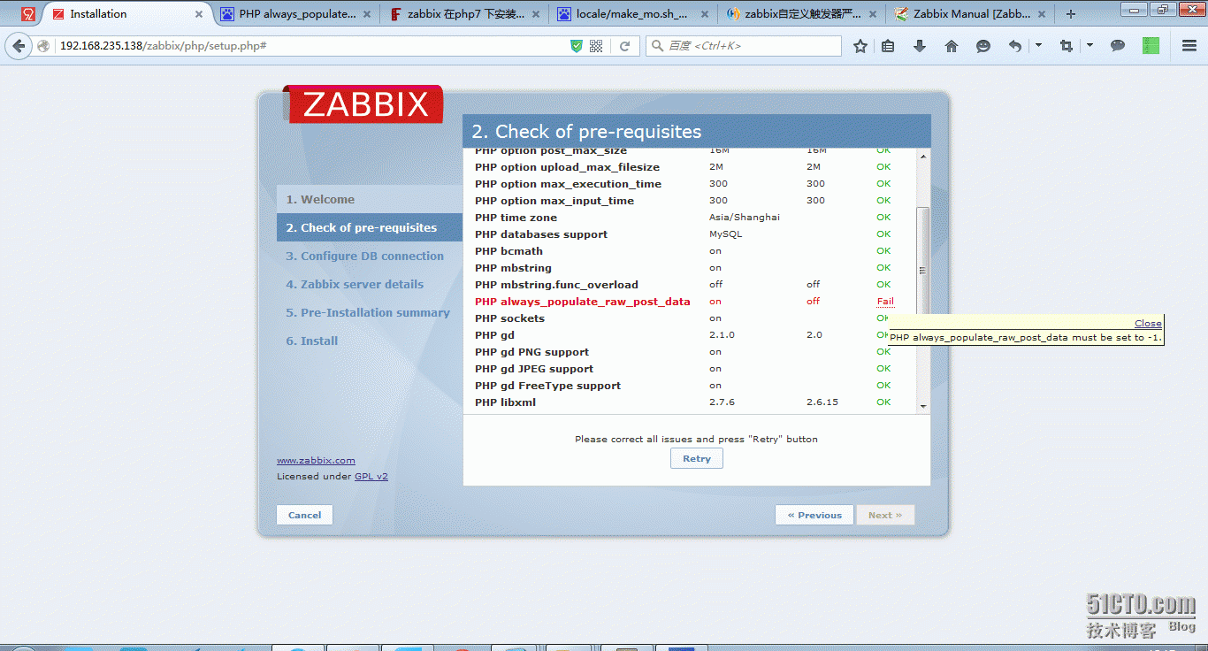Open the hamburger browser menu
The height and width of the screenshot is (651, 1208).
point(1189,46)
